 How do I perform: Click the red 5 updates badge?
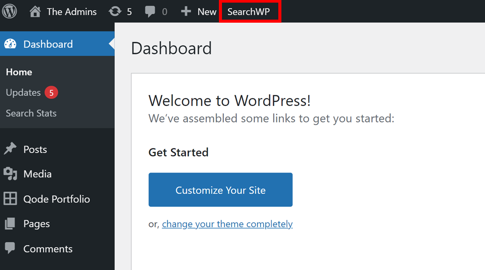pyautogui.click(x=52, y=92)
